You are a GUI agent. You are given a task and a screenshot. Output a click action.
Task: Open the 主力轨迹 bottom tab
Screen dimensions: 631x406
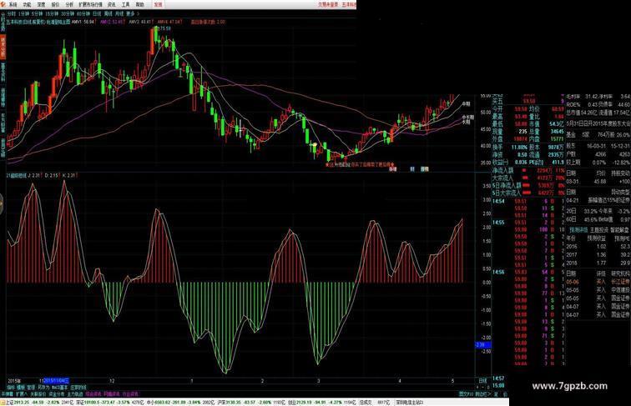(x=75, y=394)
